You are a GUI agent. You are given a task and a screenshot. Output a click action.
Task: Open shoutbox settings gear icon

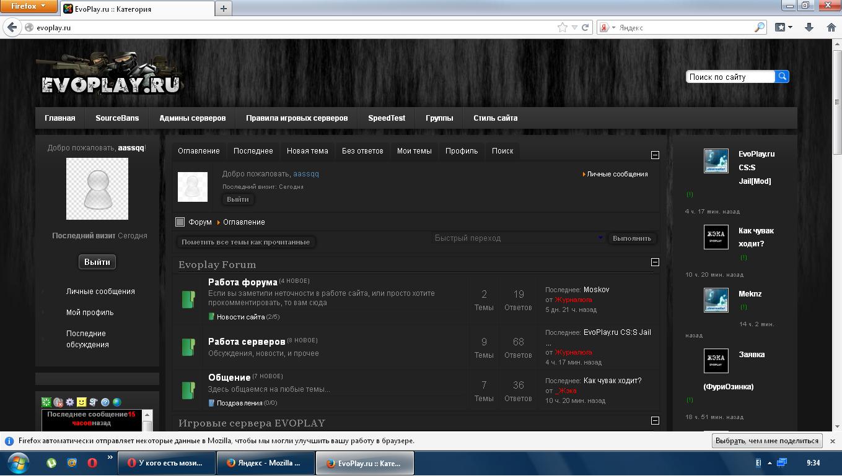click(70, 402)
